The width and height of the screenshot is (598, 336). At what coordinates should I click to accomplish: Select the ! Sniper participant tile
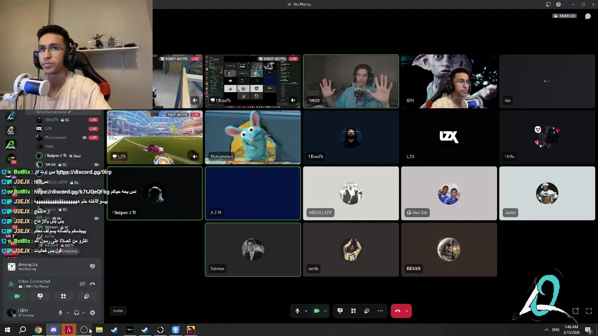[155, 193]
